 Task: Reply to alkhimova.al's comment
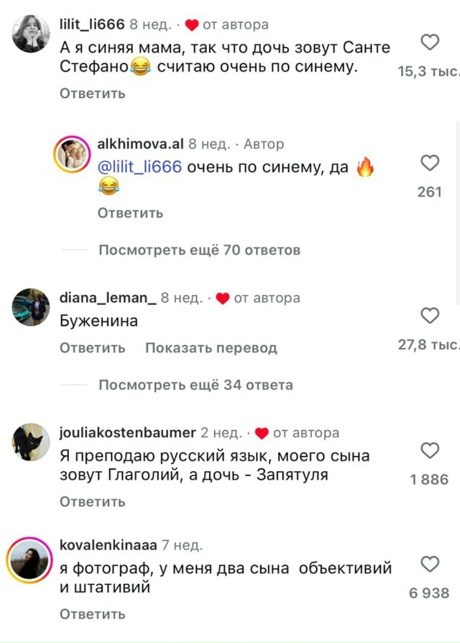pyautogui.click(x=130, y=213)
